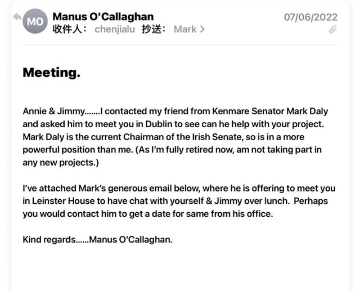Open the cc'd contact Mark

click(x=185, y=29)
